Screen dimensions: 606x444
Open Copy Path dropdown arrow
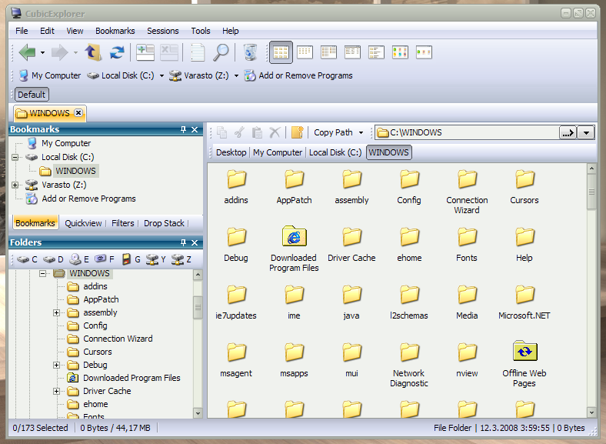[x=361, y=132]
